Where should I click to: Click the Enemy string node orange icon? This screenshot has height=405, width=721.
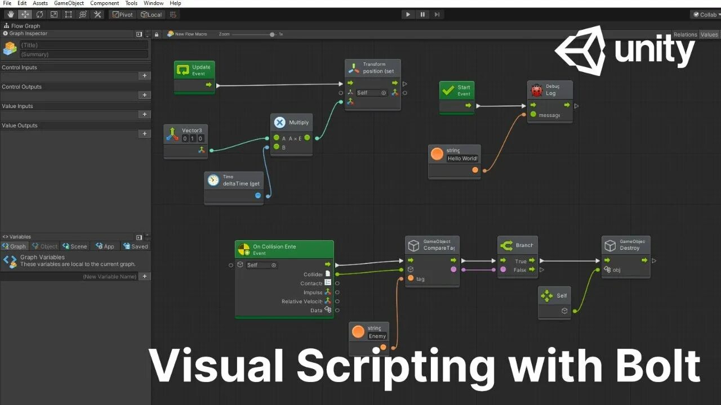tap(358, 332)
